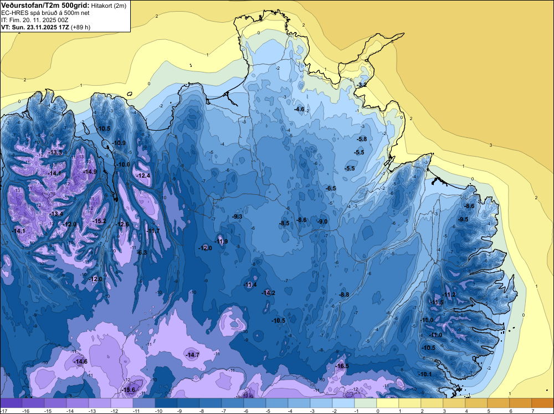The height and width of the screenshot is (414, 554).
Task: Select the legend swatch between -1 and 0
Action: [365, 403]
